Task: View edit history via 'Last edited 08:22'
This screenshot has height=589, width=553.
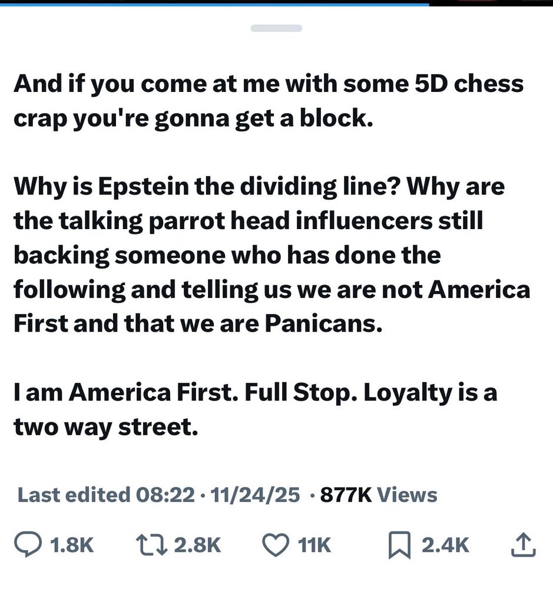Action: coord(107,495)
